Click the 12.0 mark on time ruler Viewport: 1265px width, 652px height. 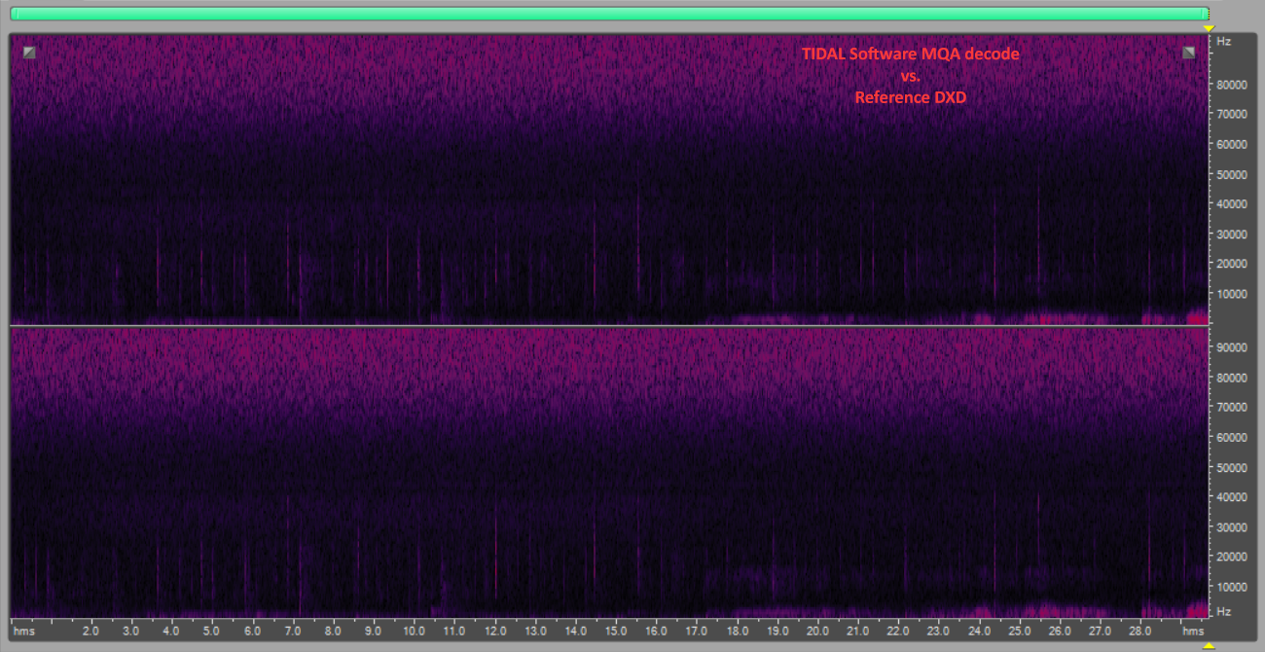point(493,632)
